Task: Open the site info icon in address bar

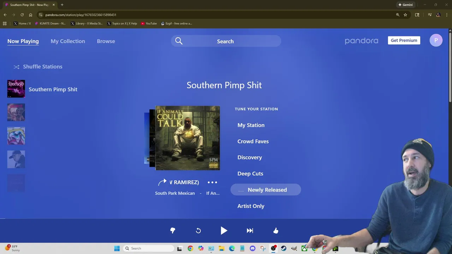Action: (x=41, y=15)
